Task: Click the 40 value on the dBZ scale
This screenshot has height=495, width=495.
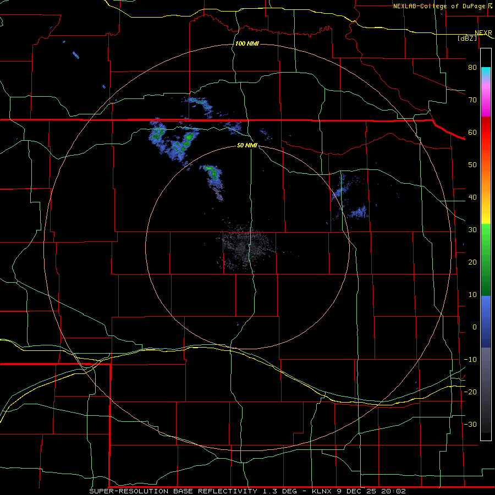Action: (472, 197)
